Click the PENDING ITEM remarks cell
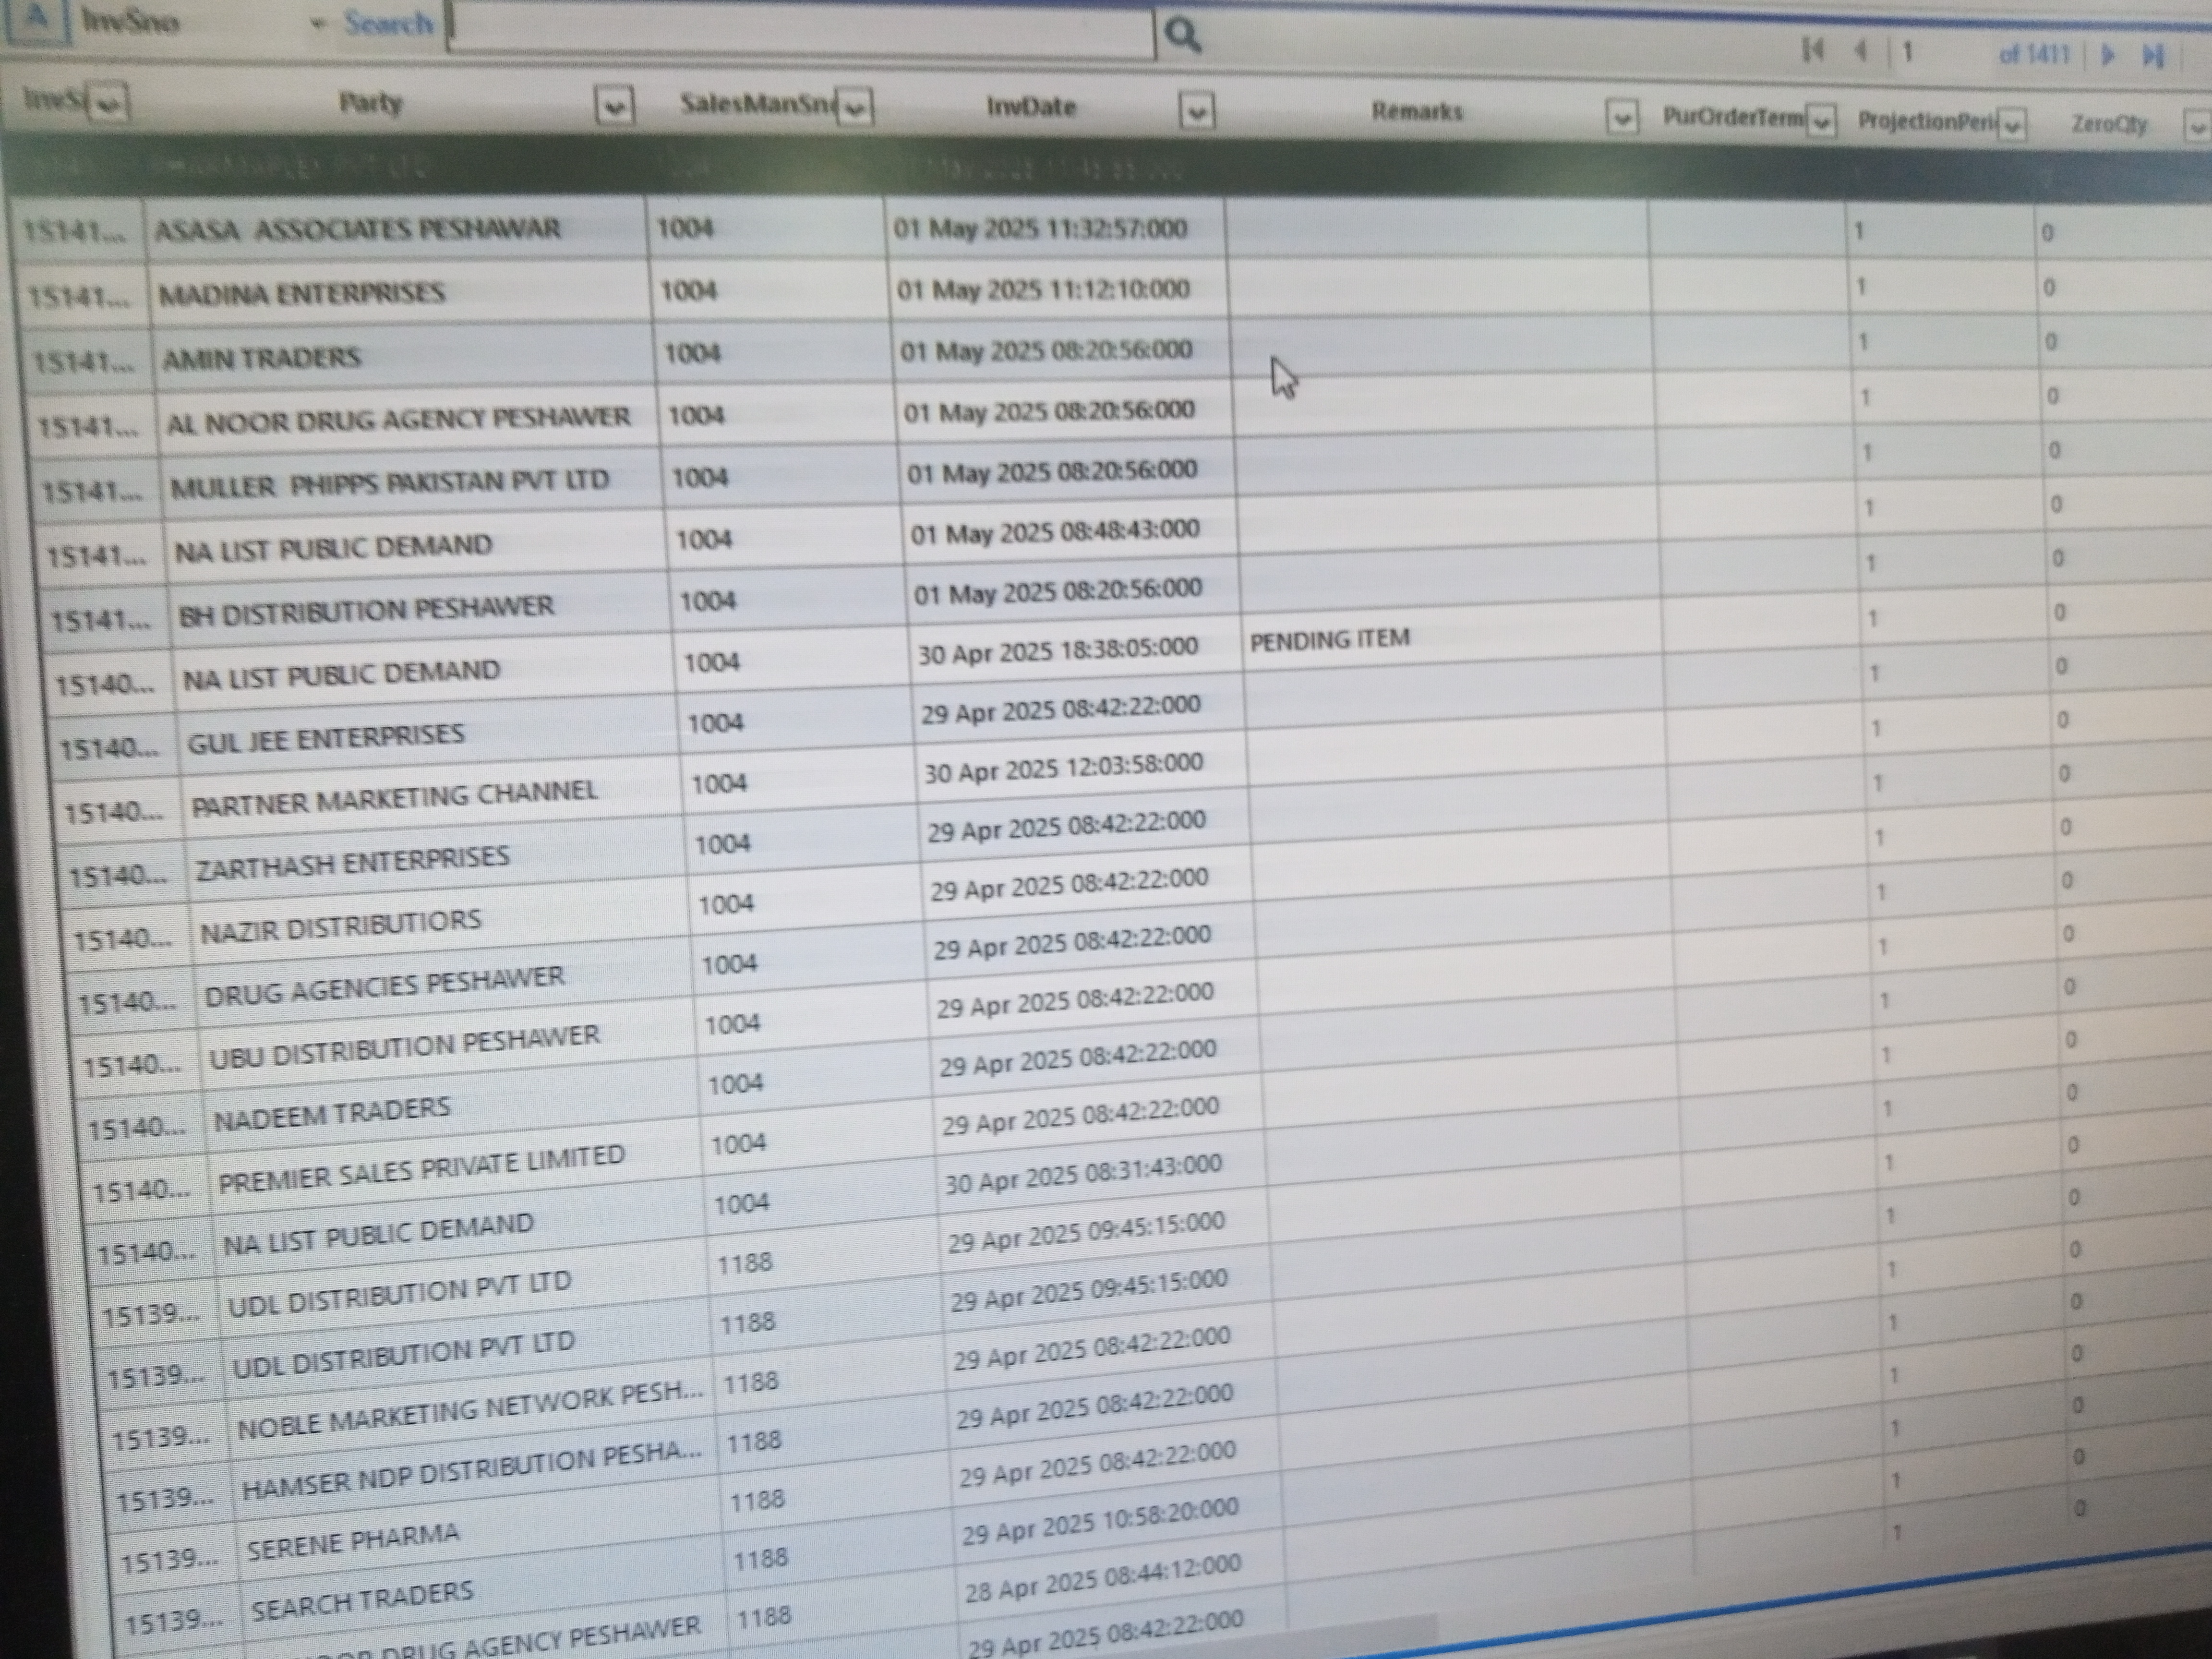2212x1659 pixels. click(1329, 639)
